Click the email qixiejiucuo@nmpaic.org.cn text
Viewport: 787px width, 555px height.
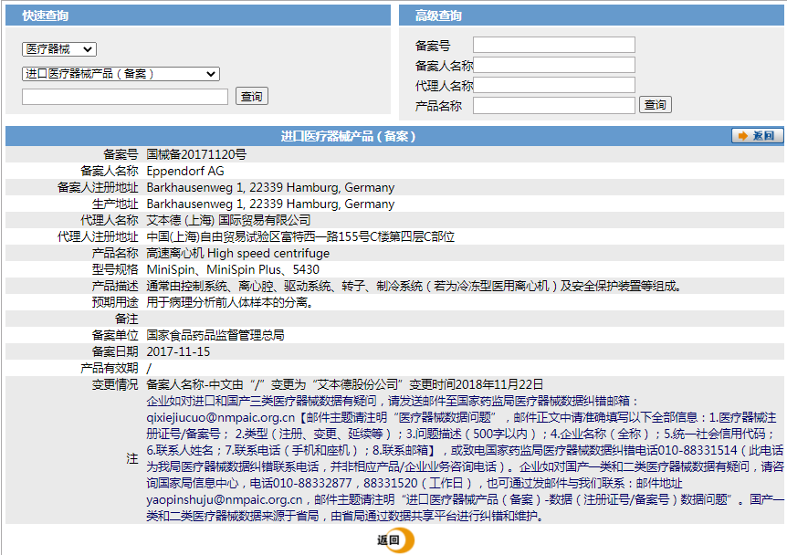[x=221, y=417]
